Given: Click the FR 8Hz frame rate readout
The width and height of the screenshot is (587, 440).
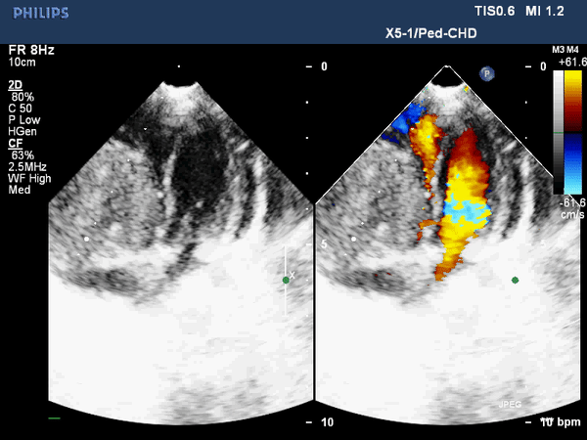Looking at the screenshot, I should (x=27, y=49).
